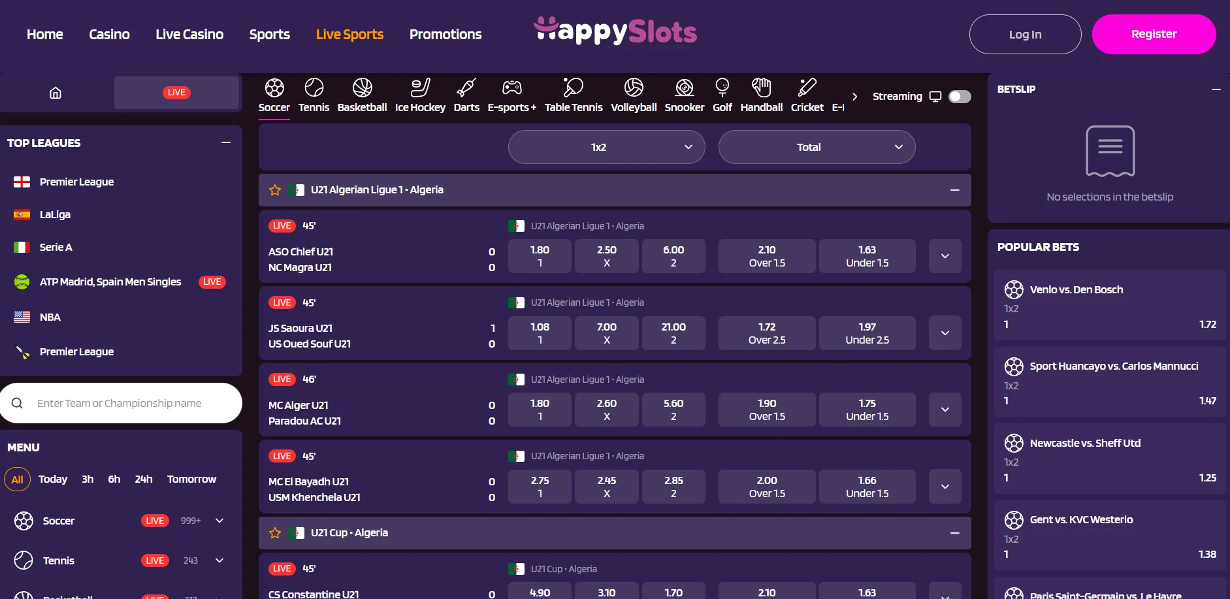Screen dimensions: 1230x599
Task: Select the 24h time filter
Action: click(144, 479)
